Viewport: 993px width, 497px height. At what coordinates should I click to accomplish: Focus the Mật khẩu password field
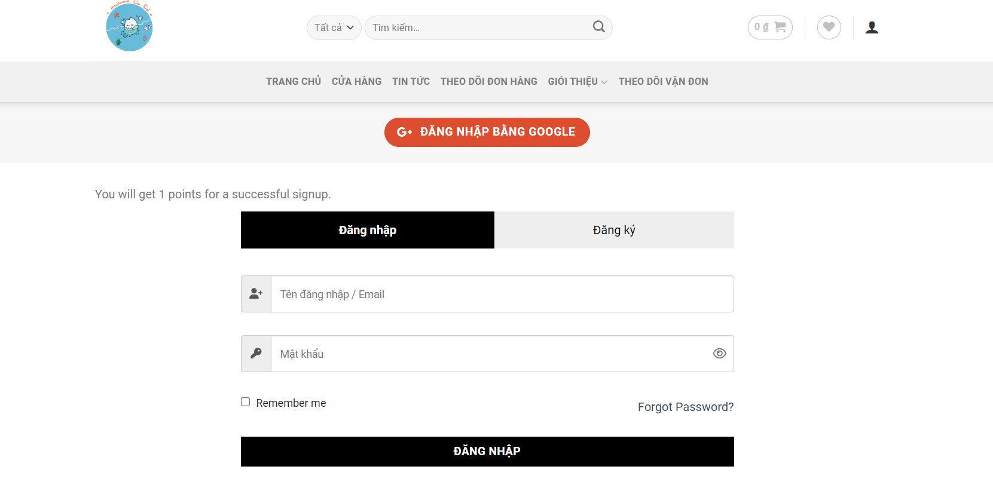coord(490,354)
